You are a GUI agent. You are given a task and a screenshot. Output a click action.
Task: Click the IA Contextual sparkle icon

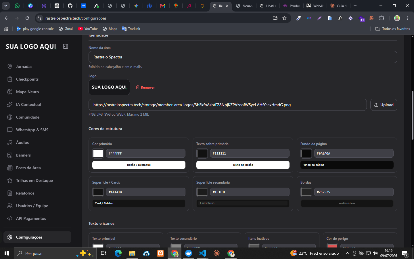pyautogui.click(x=10, y=104)
